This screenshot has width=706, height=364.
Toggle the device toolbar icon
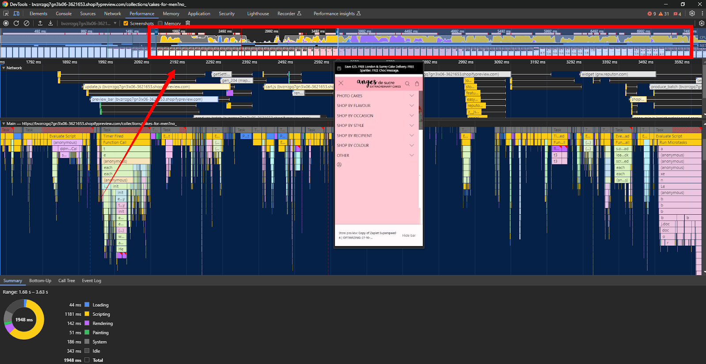16,14
